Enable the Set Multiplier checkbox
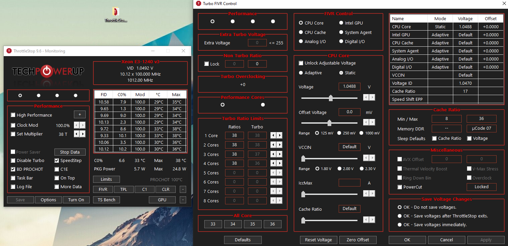The height and width of the screenshot is (246, 508). pyautogui.click(x=13, y=134)
